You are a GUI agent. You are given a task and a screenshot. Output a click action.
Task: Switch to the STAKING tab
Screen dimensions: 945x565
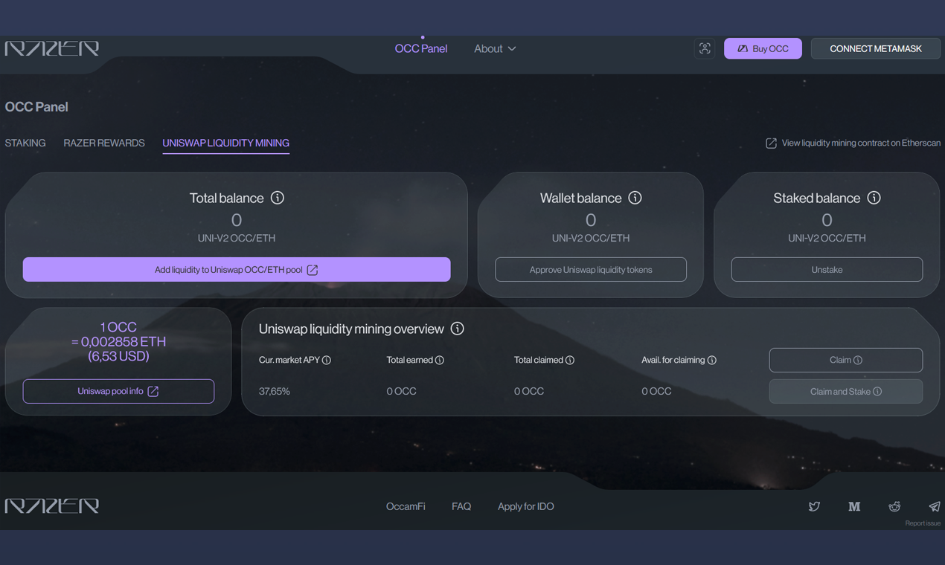point(25,143)
